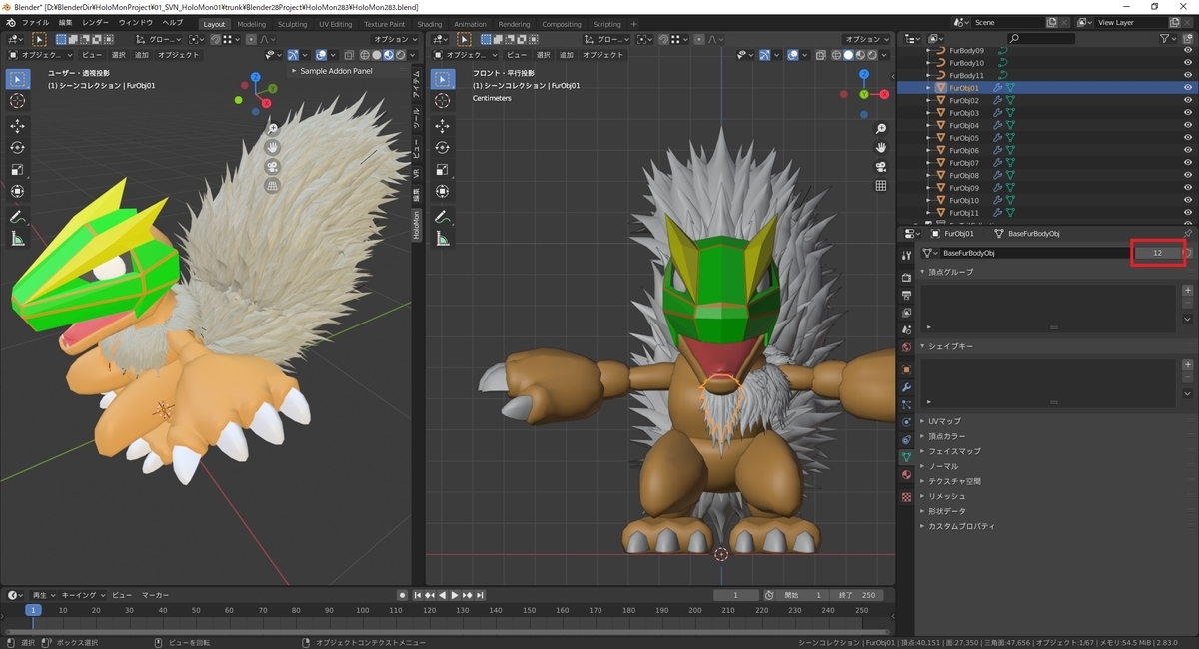Hide FurObj05 using its eye icon
The height and width of the screenshot is (649, 1199).
coord(1188,138)
